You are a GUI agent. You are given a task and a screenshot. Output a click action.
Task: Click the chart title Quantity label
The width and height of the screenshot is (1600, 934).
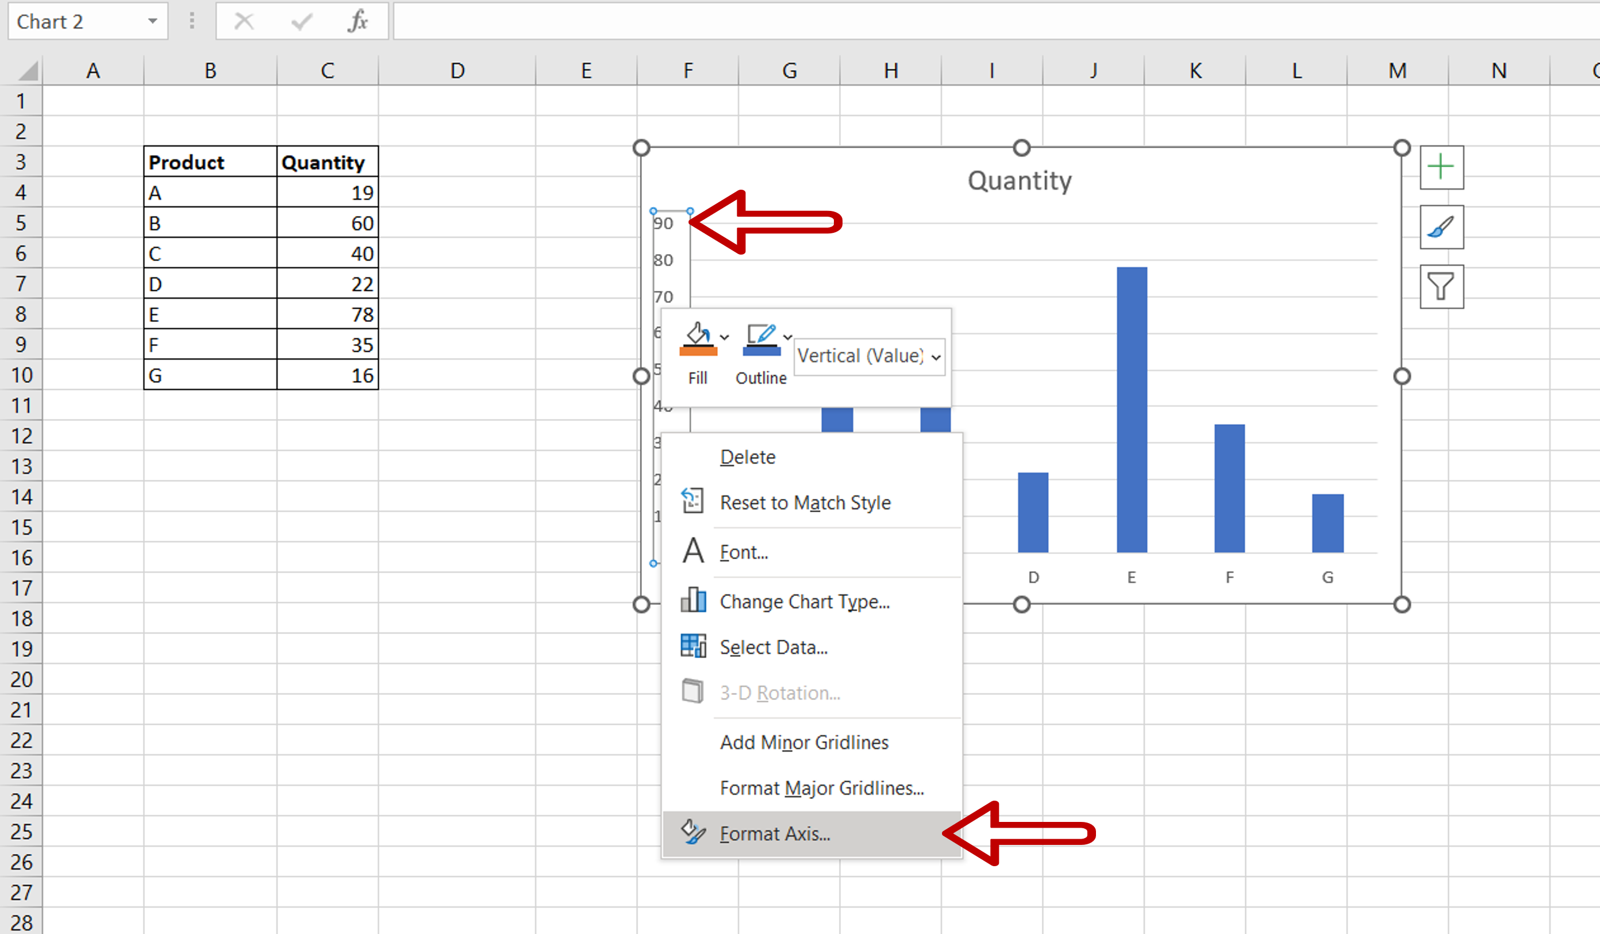(1022, 180)
